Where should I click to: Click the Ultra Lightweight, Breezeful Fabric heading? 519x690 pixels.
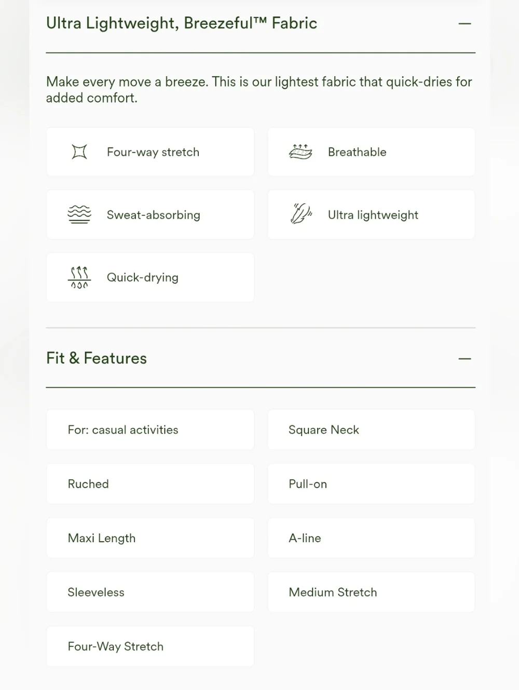click(182, 23)
